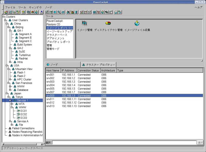Click the cluster icon beside Build System

pos(15,45)
